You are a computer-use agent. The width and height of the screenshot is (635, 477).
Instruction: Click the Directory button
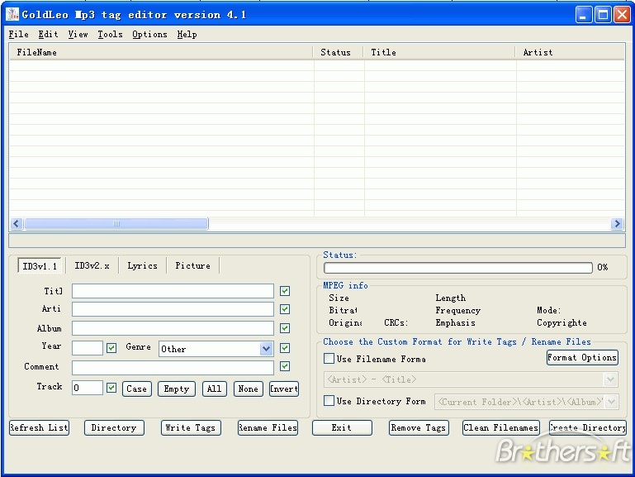tap(114, 427)
